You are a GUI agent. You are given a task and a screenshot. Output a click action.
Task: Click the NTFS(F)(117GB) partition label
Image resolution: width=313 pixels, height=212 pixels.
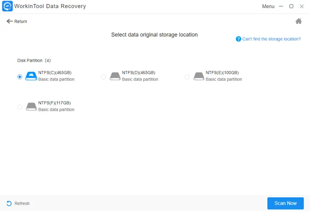[54, 103]
